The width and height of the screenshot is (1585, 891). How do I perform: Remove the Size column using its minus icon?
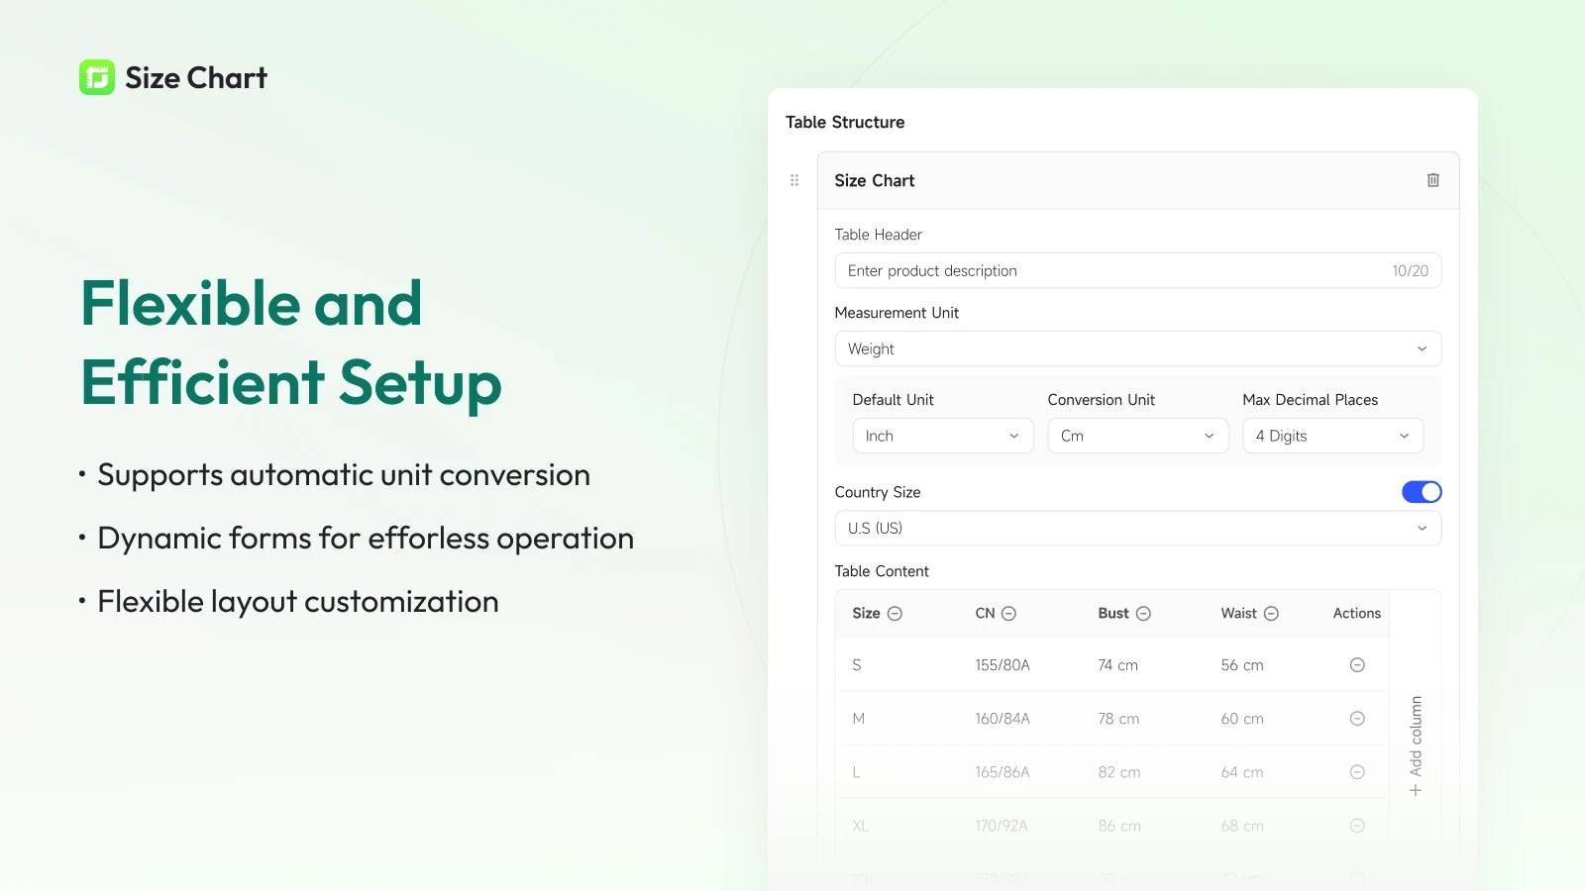(x=895, y=614)
